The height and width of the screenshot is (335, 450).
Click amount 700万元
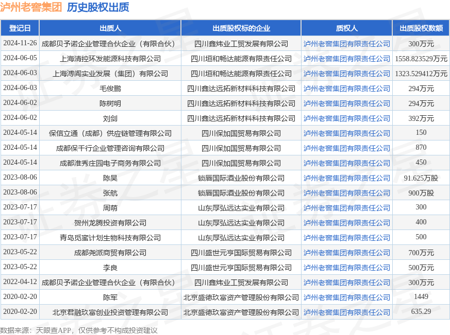pos(421,253)
